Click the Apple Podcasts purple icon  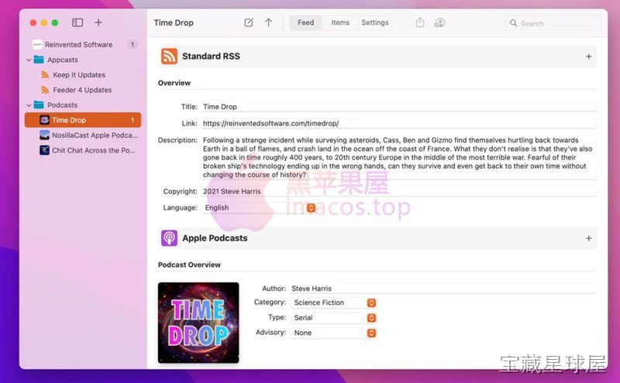point(169,238)
